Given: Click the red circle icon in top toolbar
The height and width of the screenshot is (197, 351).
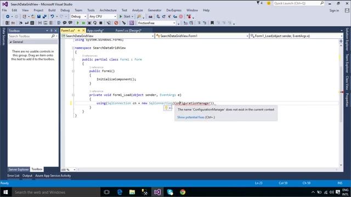Looking at the screenshot, I should pos(181,16).
